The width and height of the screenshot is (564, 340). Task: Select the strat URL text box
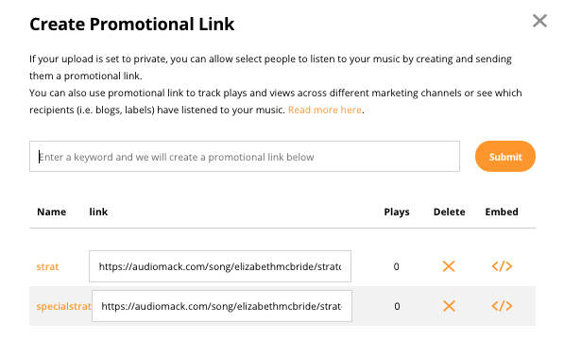point(220,266)
